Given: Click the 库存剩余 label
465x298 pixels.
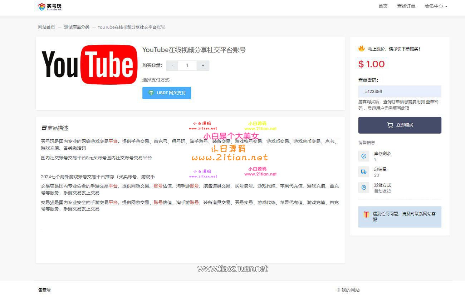Looking at the screenshot, I should (x=383, y=154).
